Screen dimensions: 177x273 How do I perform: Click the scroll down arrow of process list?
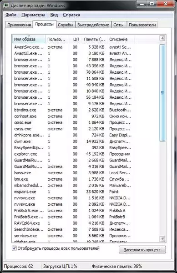click(x=162, y=239)
